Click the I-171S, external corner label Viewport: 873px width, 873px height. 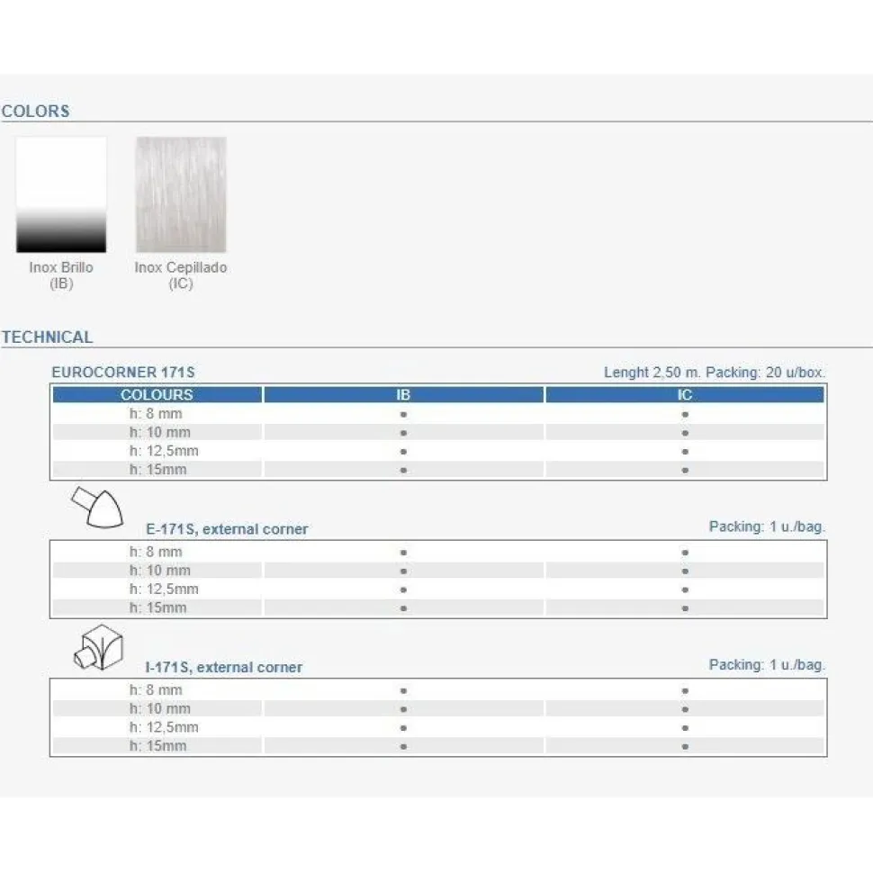coord(224,667)
